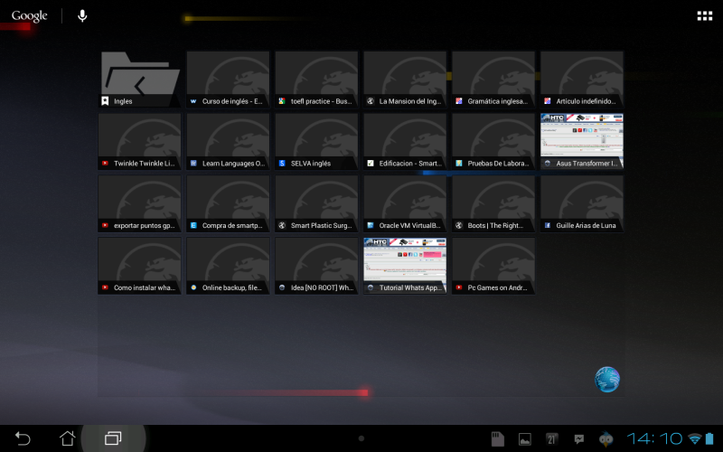
Task: Open the toefl practice bookmark
Action: (x=316, y=80)
